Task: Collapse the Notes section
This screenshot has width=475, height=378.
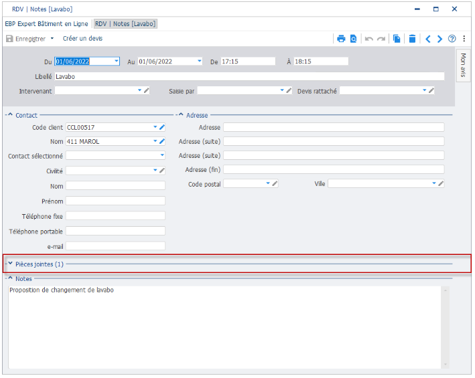Action: point(10,278)
